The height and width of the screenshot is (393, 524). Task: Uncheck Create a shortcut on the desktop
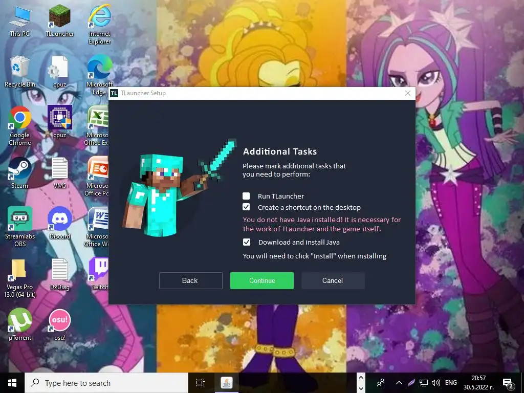[246, 207]
